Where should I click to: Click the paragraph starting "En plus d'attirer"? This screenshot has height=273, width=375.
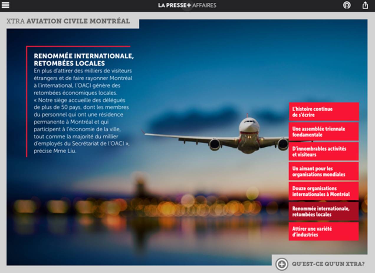point(83,82)
